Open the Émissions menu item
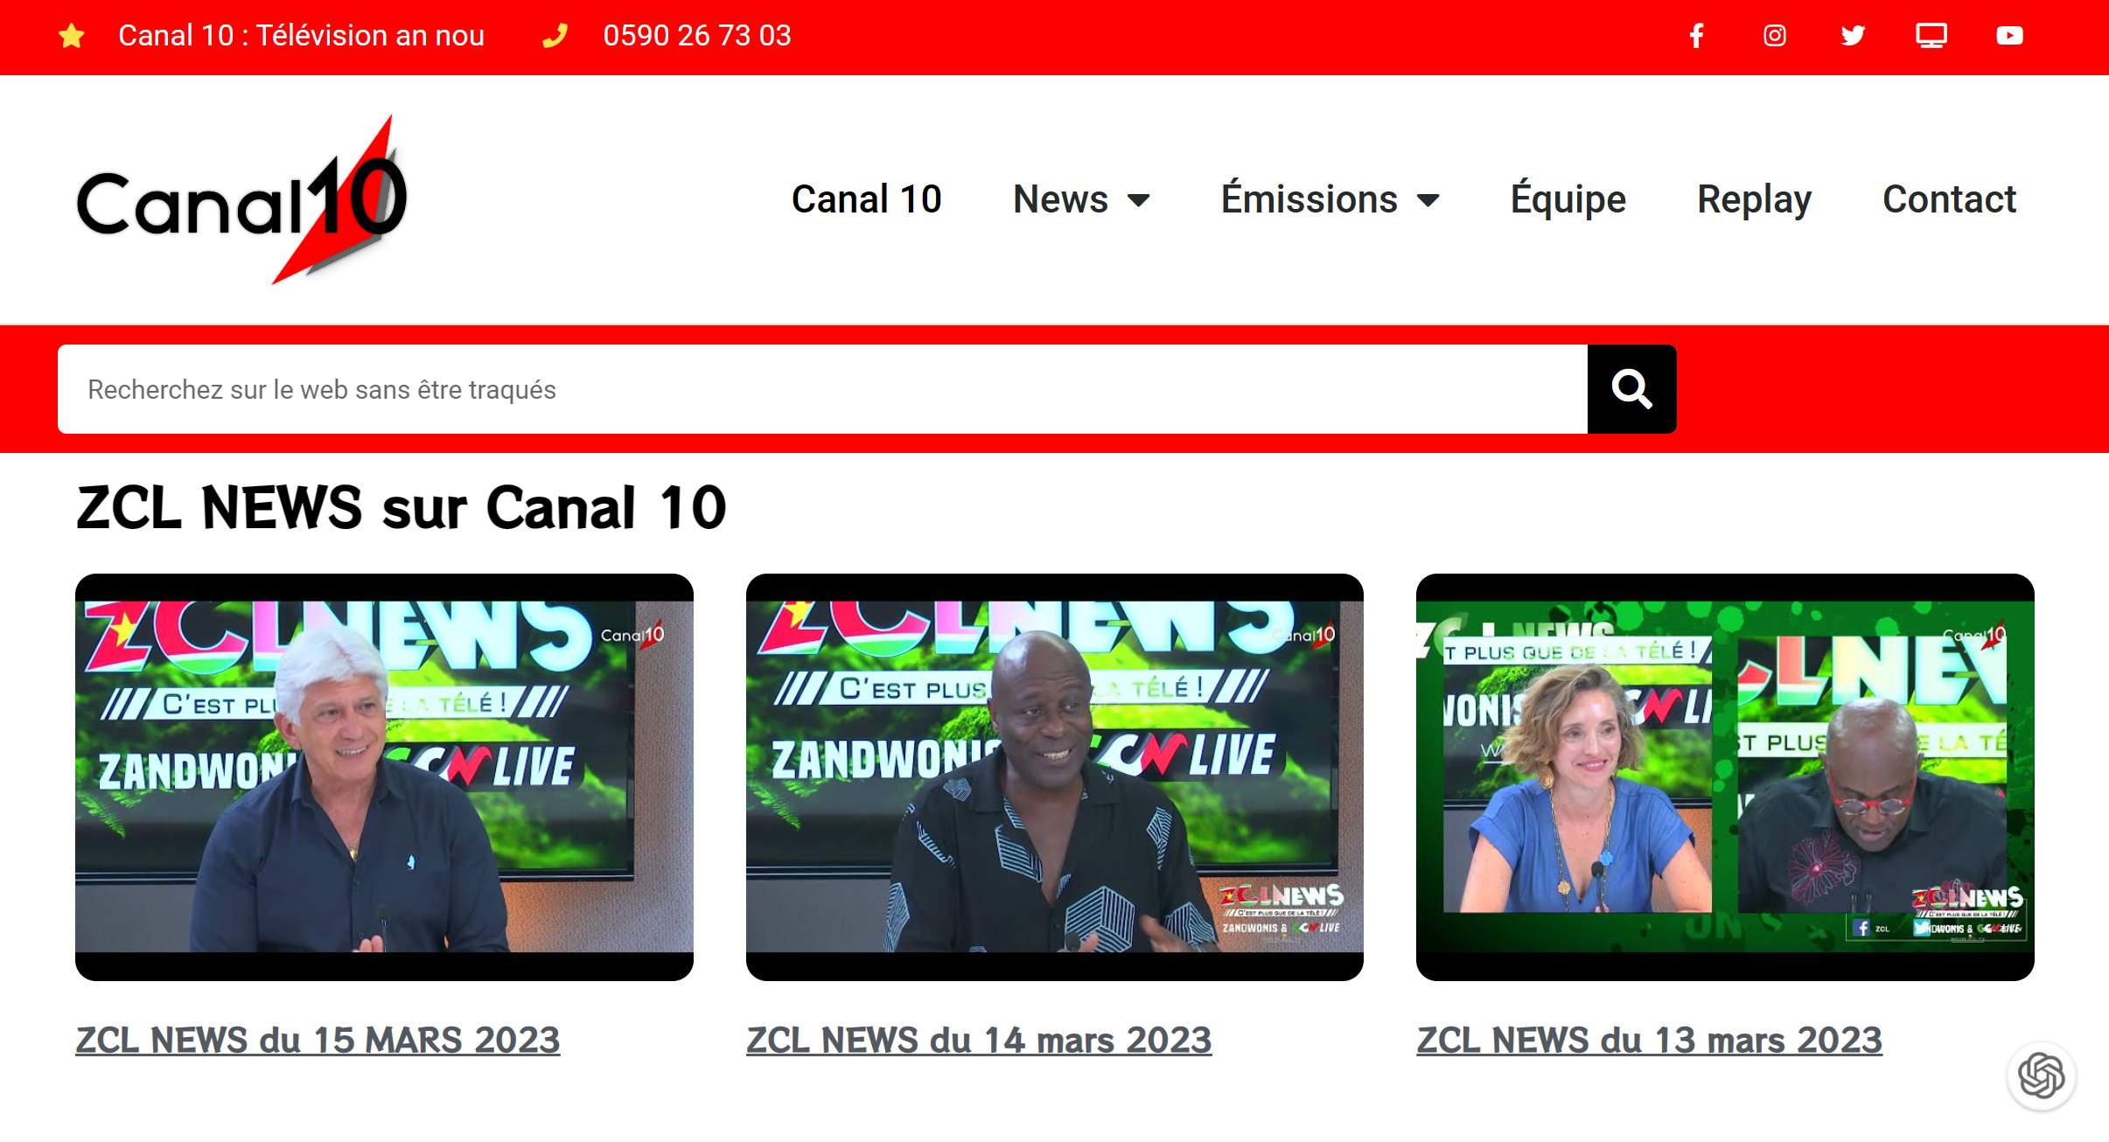 coord(1309,198)
